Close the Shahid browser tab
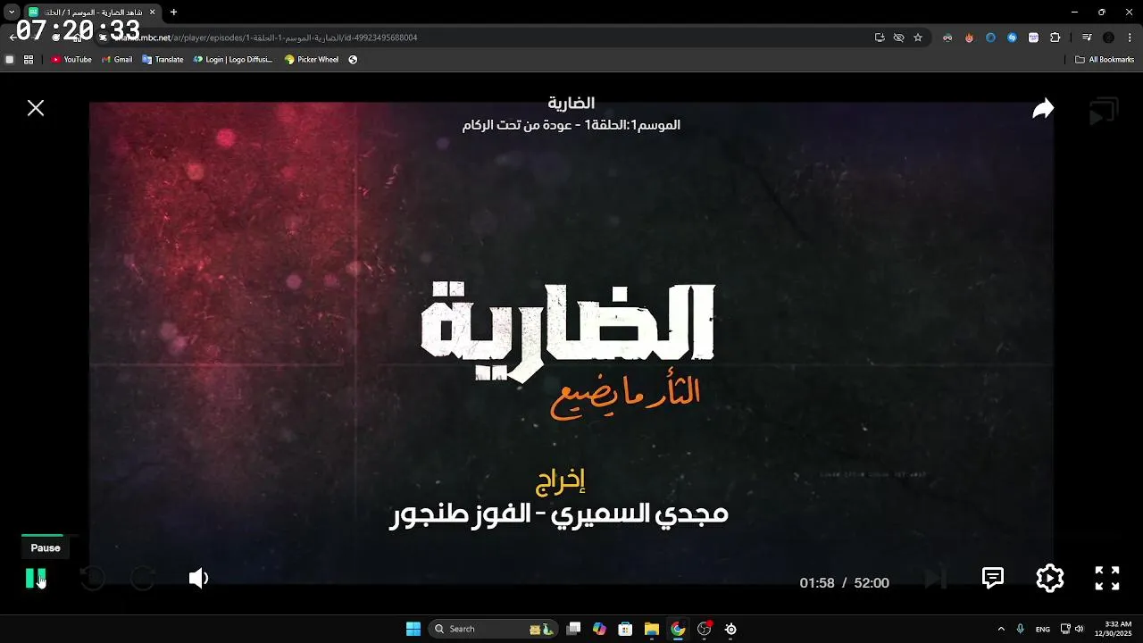 (x=152, y=13)
